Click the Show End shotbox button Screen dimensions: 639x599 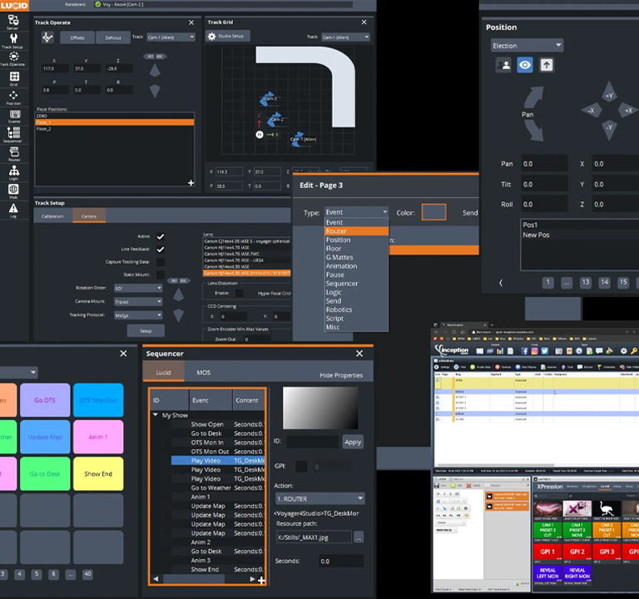point(98,473)
